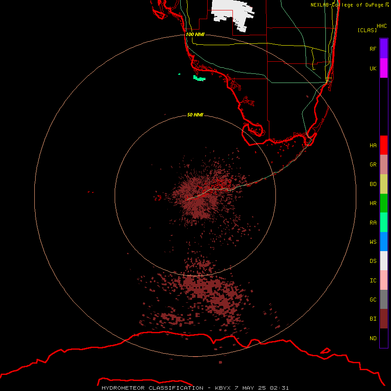Click the HA red legend swatch
The image size is (391, 391).
[x=384, y=145]
